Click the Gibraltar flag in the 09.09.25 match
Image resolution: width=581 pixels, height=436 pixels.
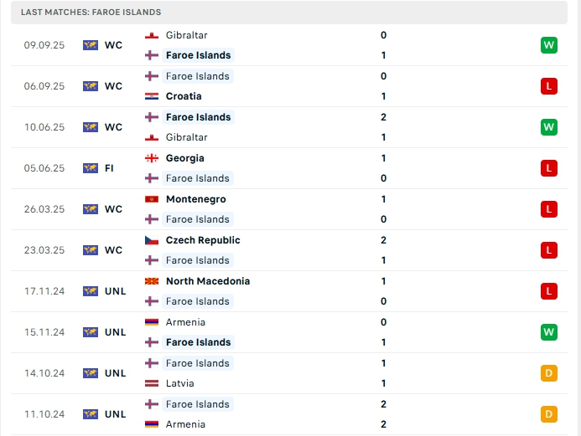point(152,35)
